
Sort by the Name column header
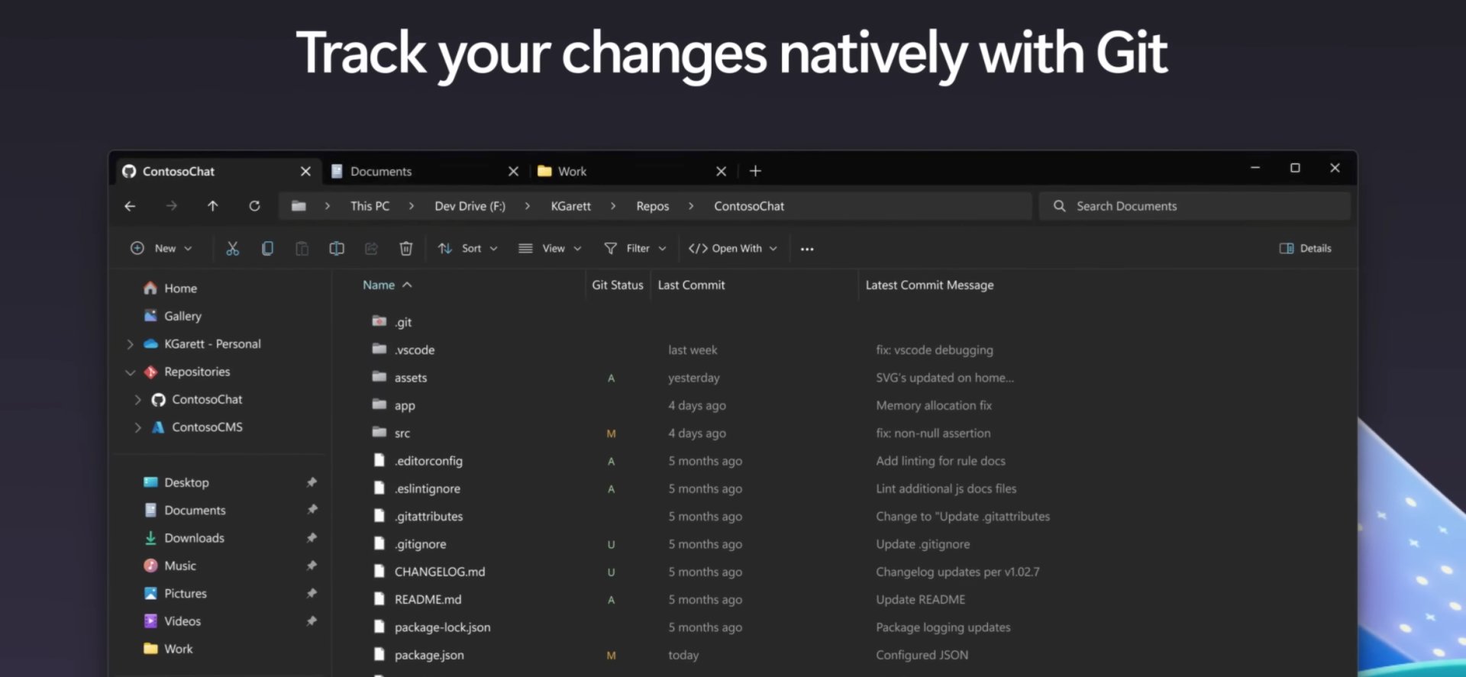386,285
